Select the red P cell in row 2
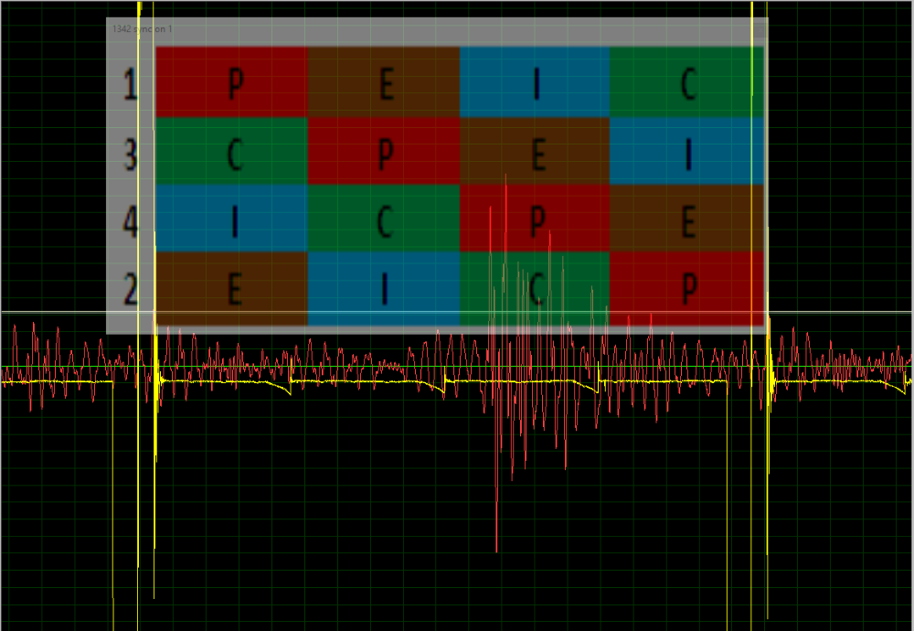Image resolution: width=914 pixels, height=631 pixels. click(x=686, y=288)
